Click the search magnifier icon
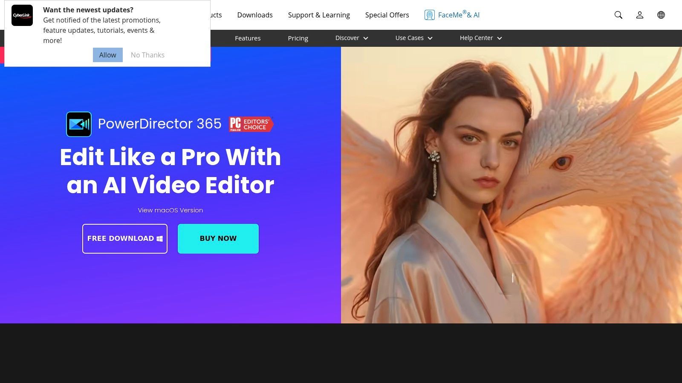The image size is (682, 383). pyautogui.click(x=618, y=15)
